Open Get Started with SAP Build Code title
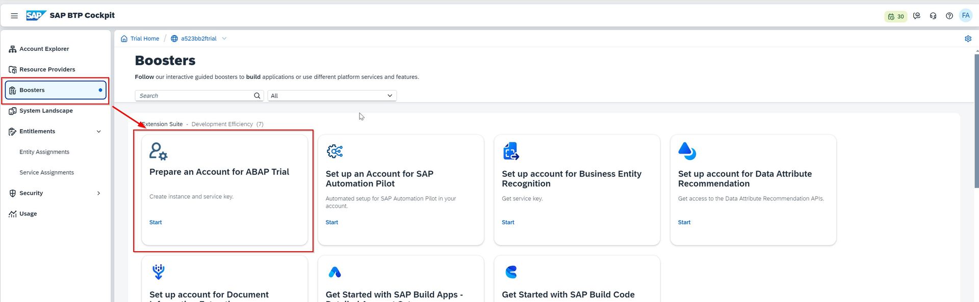Image resolution: width=979 pixels, height=302 pixels. 568,294
